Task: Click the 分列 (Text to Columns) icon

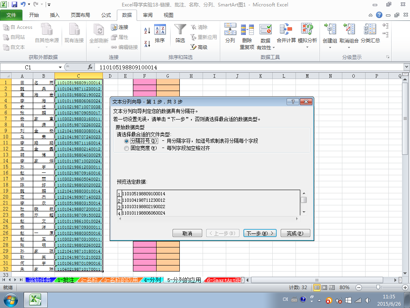Action: tap(230, 29)
